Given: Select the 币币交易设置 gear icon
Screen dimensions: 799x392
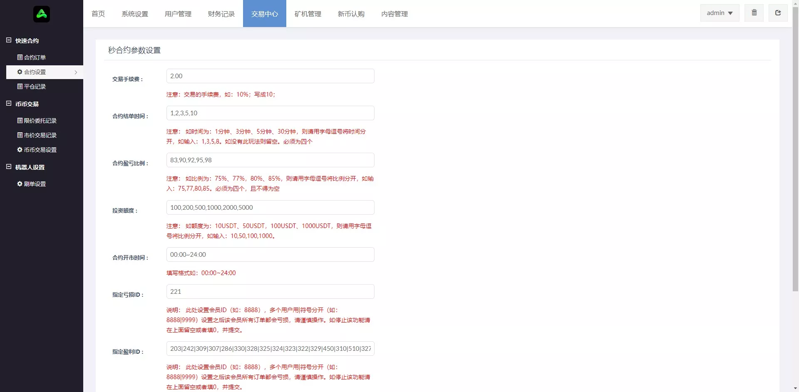Looking at the screenshot, I should tap(19, 150).
